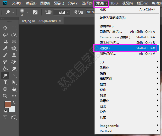Toggle the brush settings panel button
The image size is (162, 136).
click(x=35, y=12)
